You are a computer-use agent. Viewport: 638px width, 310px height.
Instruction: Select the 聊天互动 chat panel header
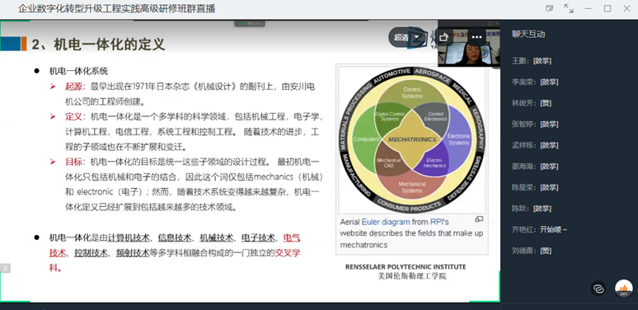click(528, 35)
